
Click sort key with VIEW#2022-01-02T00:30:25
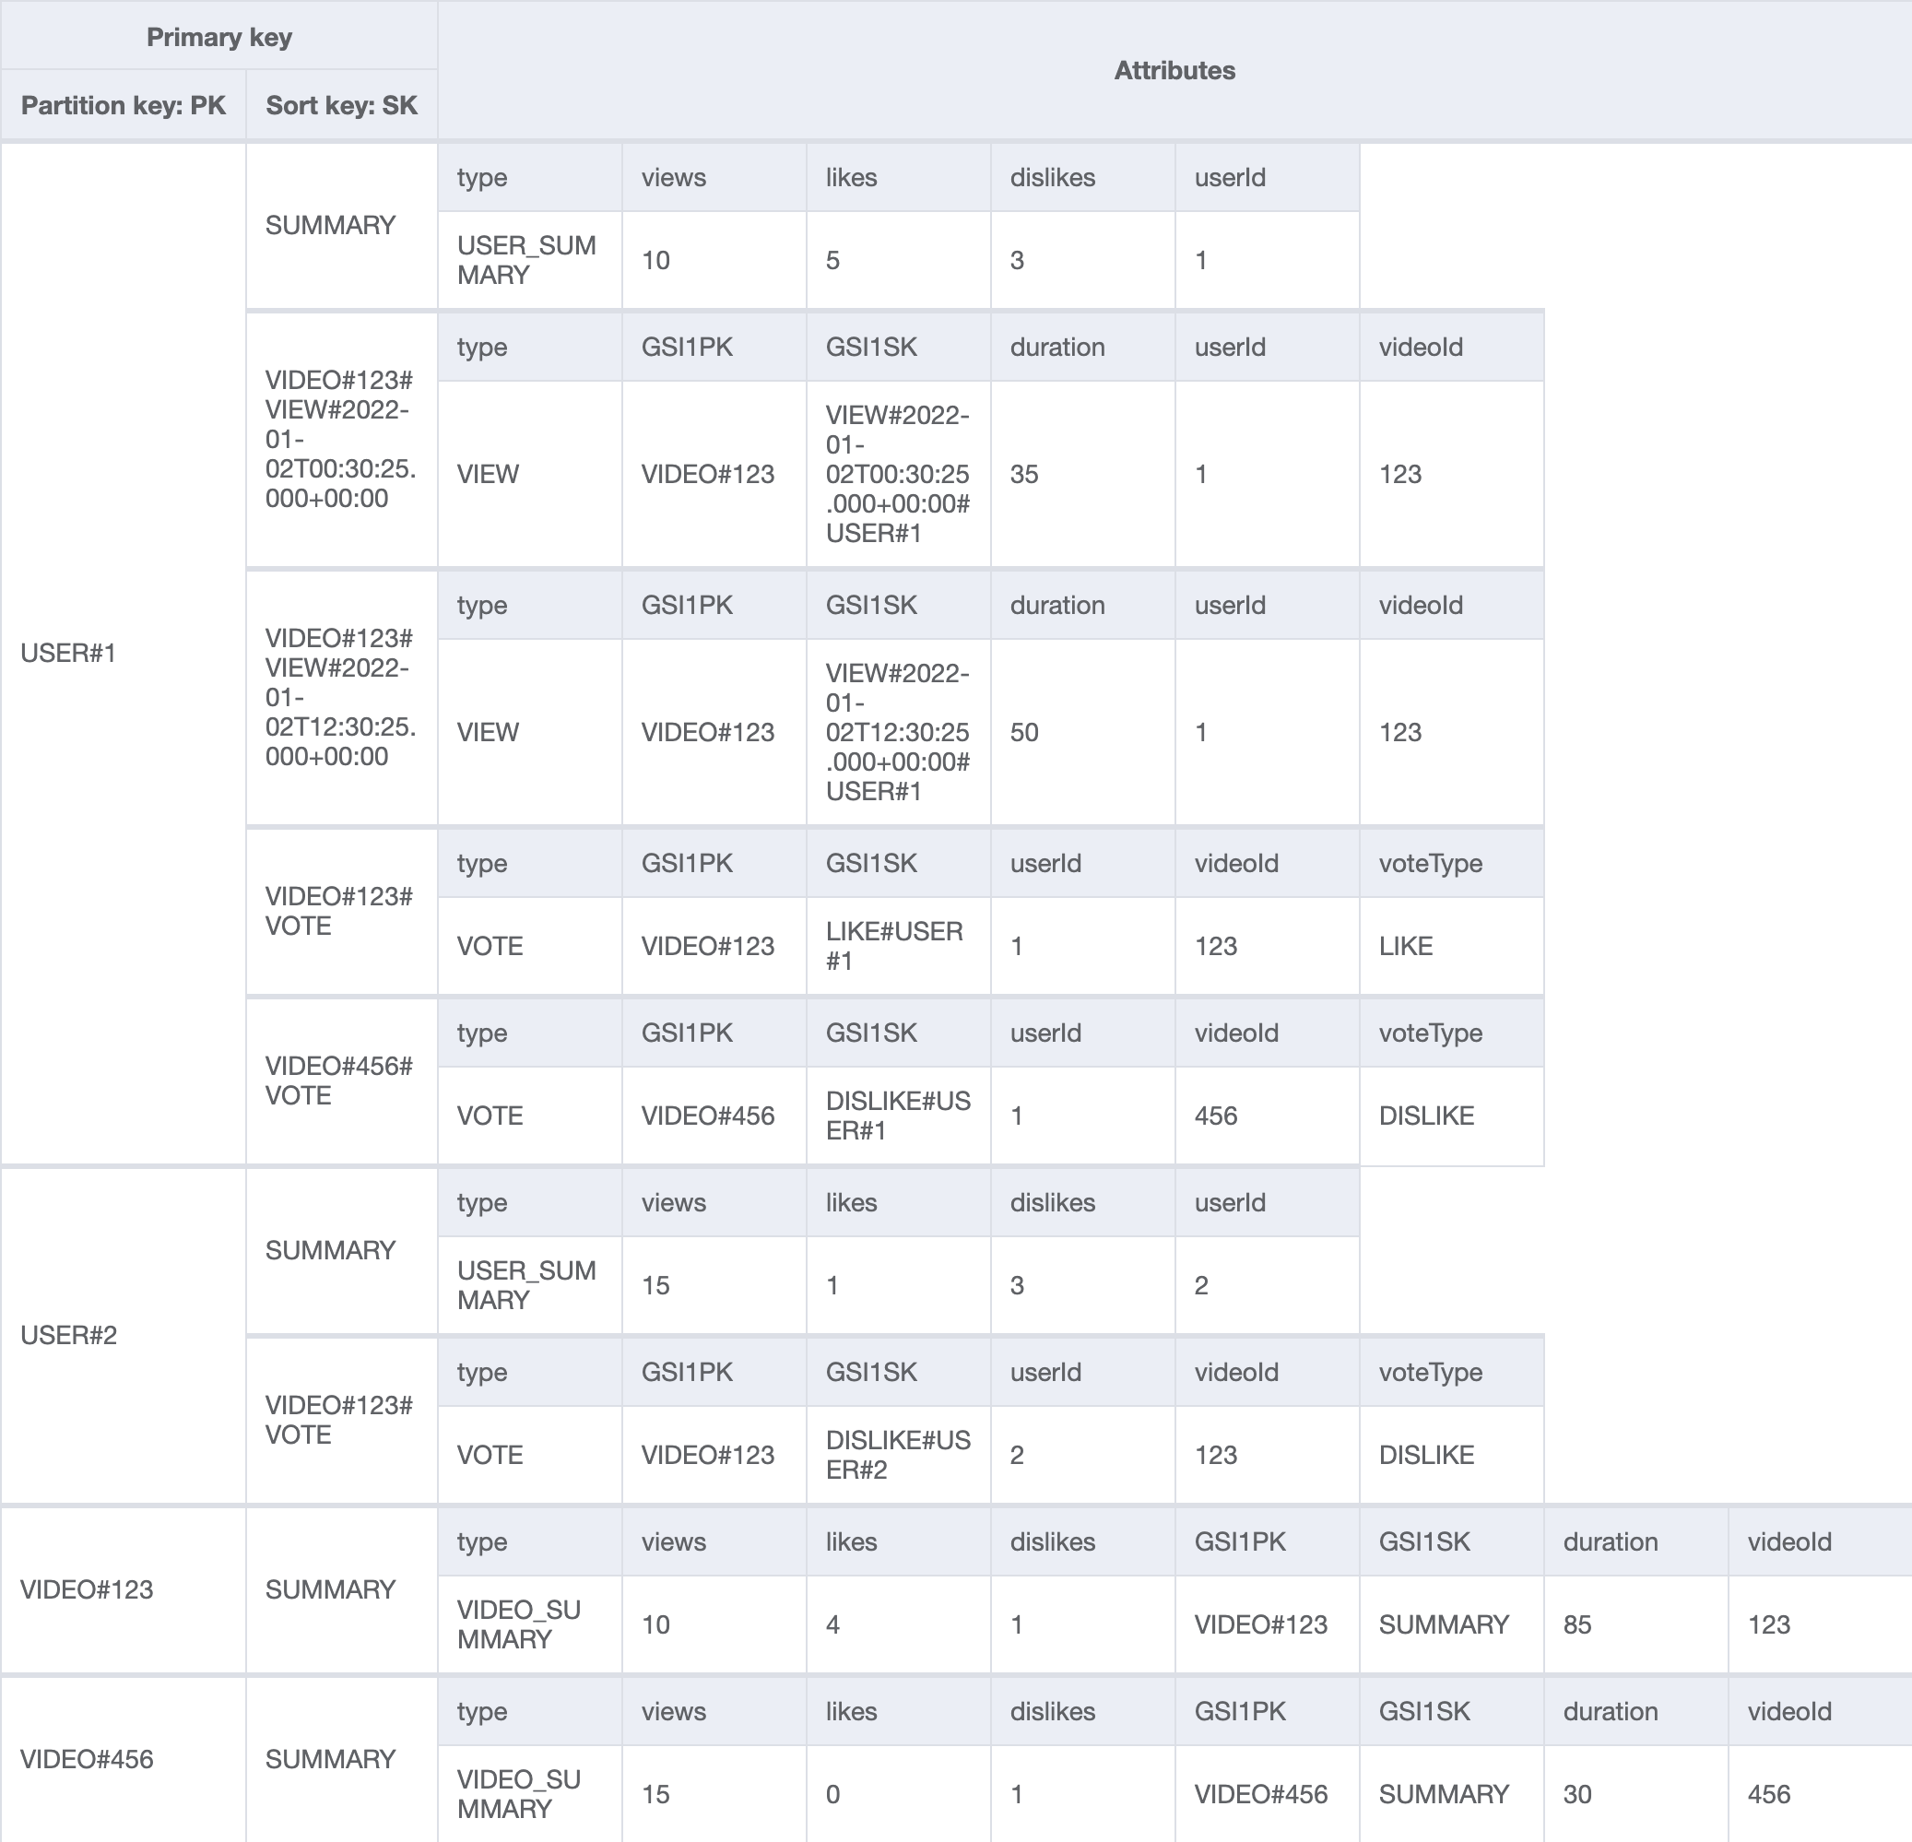click(x=341, y=439)
